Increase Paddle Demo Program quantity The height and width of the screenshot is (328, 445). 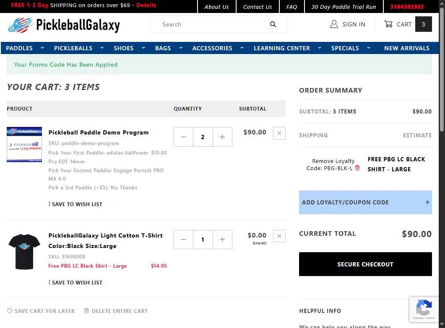pos(222,137)
